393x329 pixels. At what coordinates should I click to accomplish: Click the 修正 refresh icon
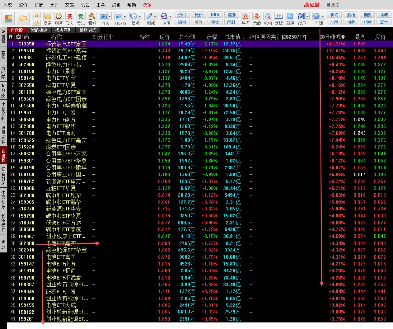(x=47, y=16)
